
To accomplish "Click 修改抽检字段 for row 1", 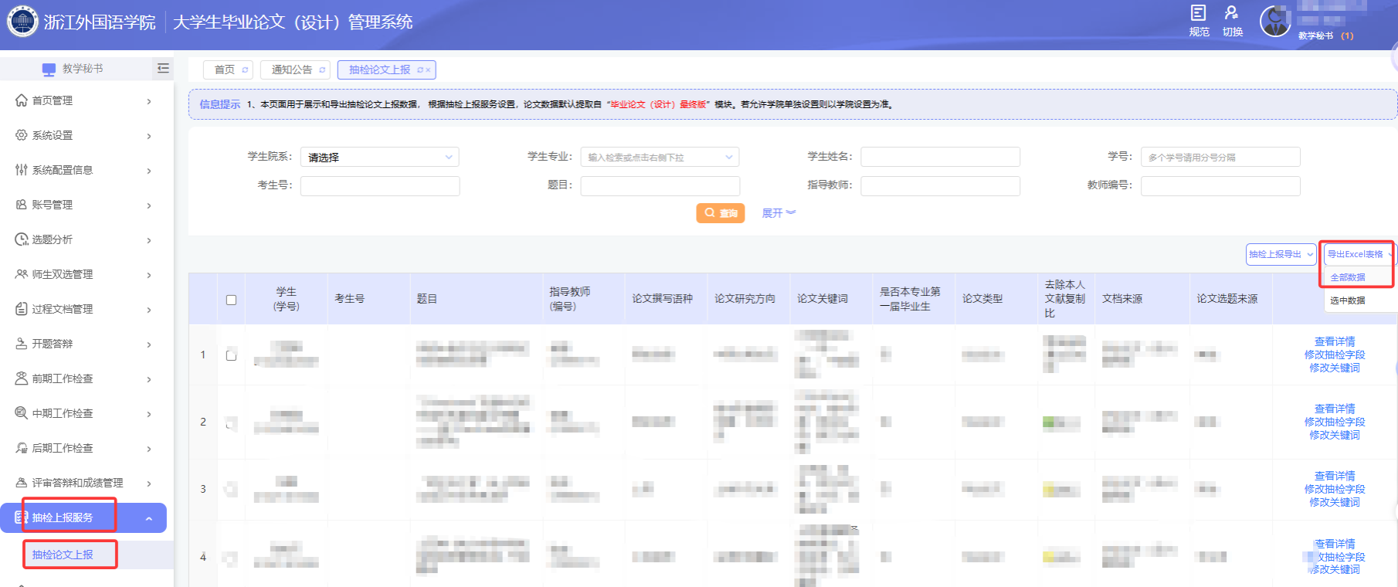I will coord(1335,355).
